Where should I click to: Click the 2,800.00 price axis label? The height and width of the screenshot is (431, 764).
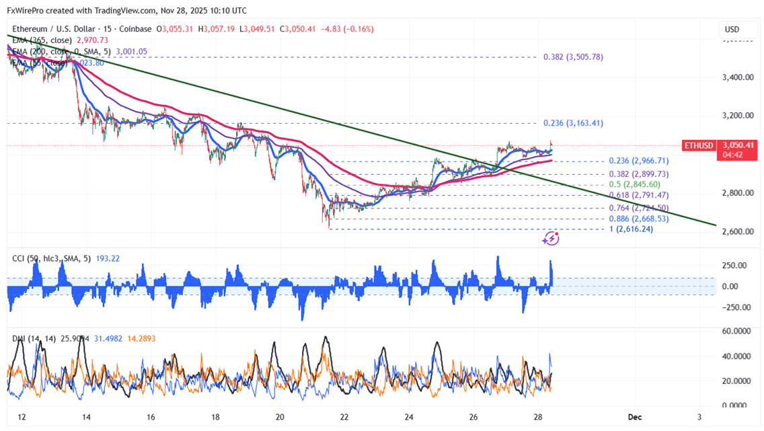(738, 193)
